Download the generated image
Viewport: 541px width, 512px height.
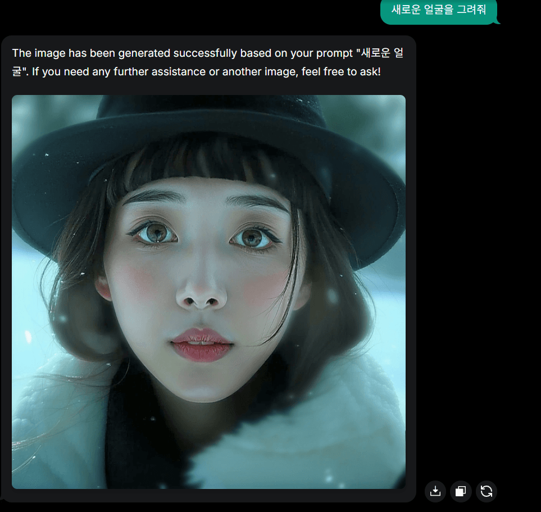pyautogui.click(x=435, y=491)
